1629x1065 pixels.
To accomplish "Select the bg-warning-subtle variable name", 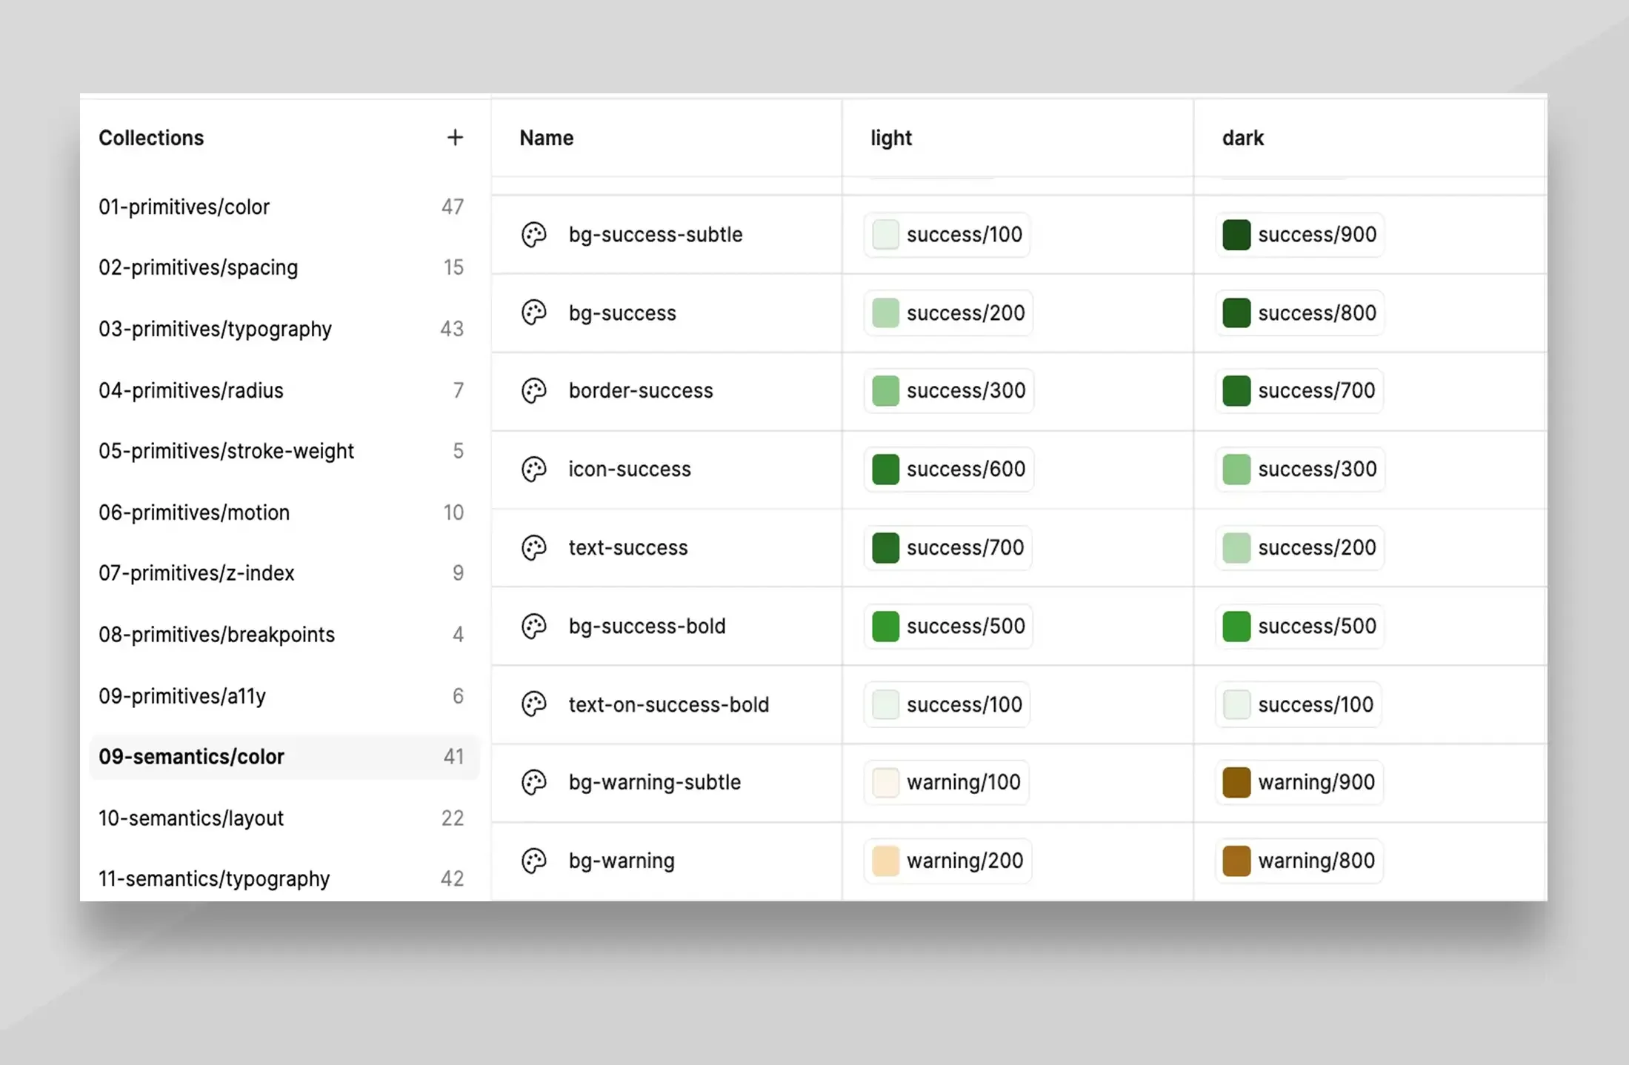I will pos(655,783).
